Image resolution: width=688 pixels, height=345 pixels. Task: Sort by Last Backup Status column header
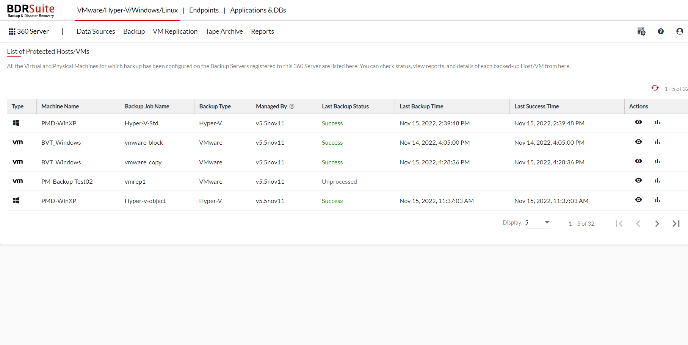coord(345,106)
